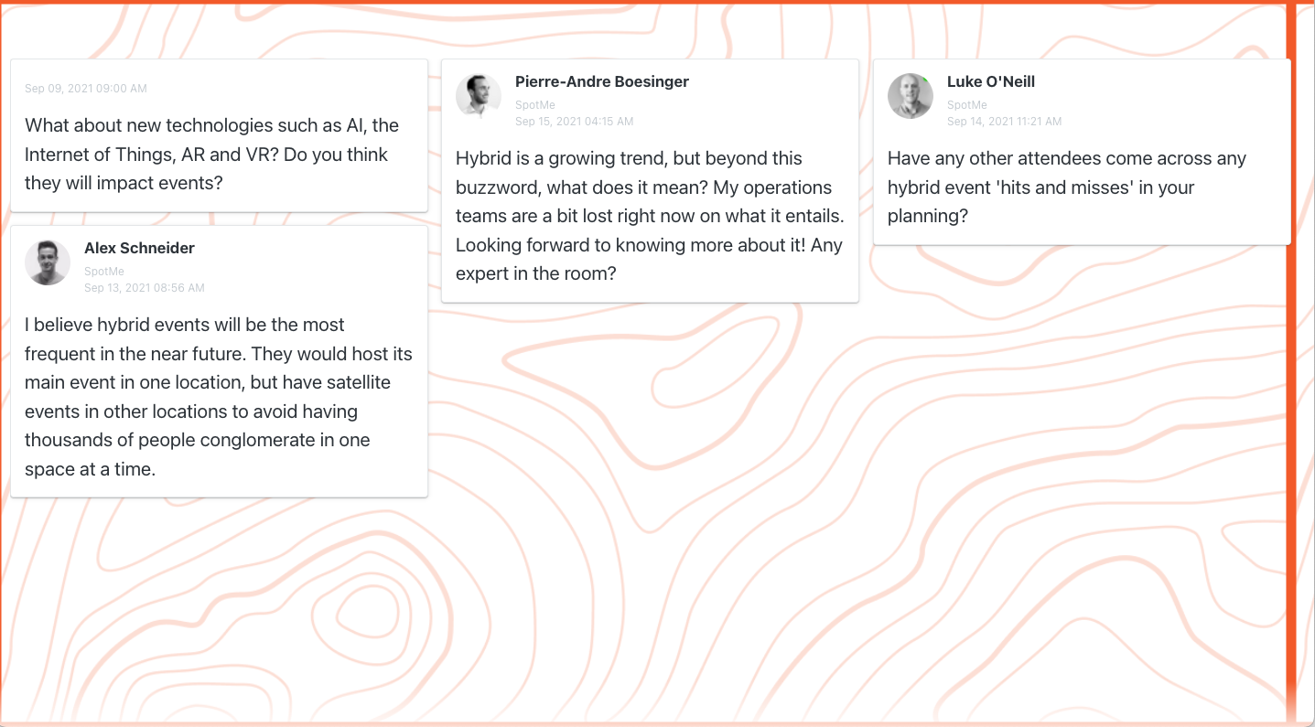Screen dimensions: 1315x727
Task: Click SpotMe label under Alex Schneider
Action: coord(104,272)
